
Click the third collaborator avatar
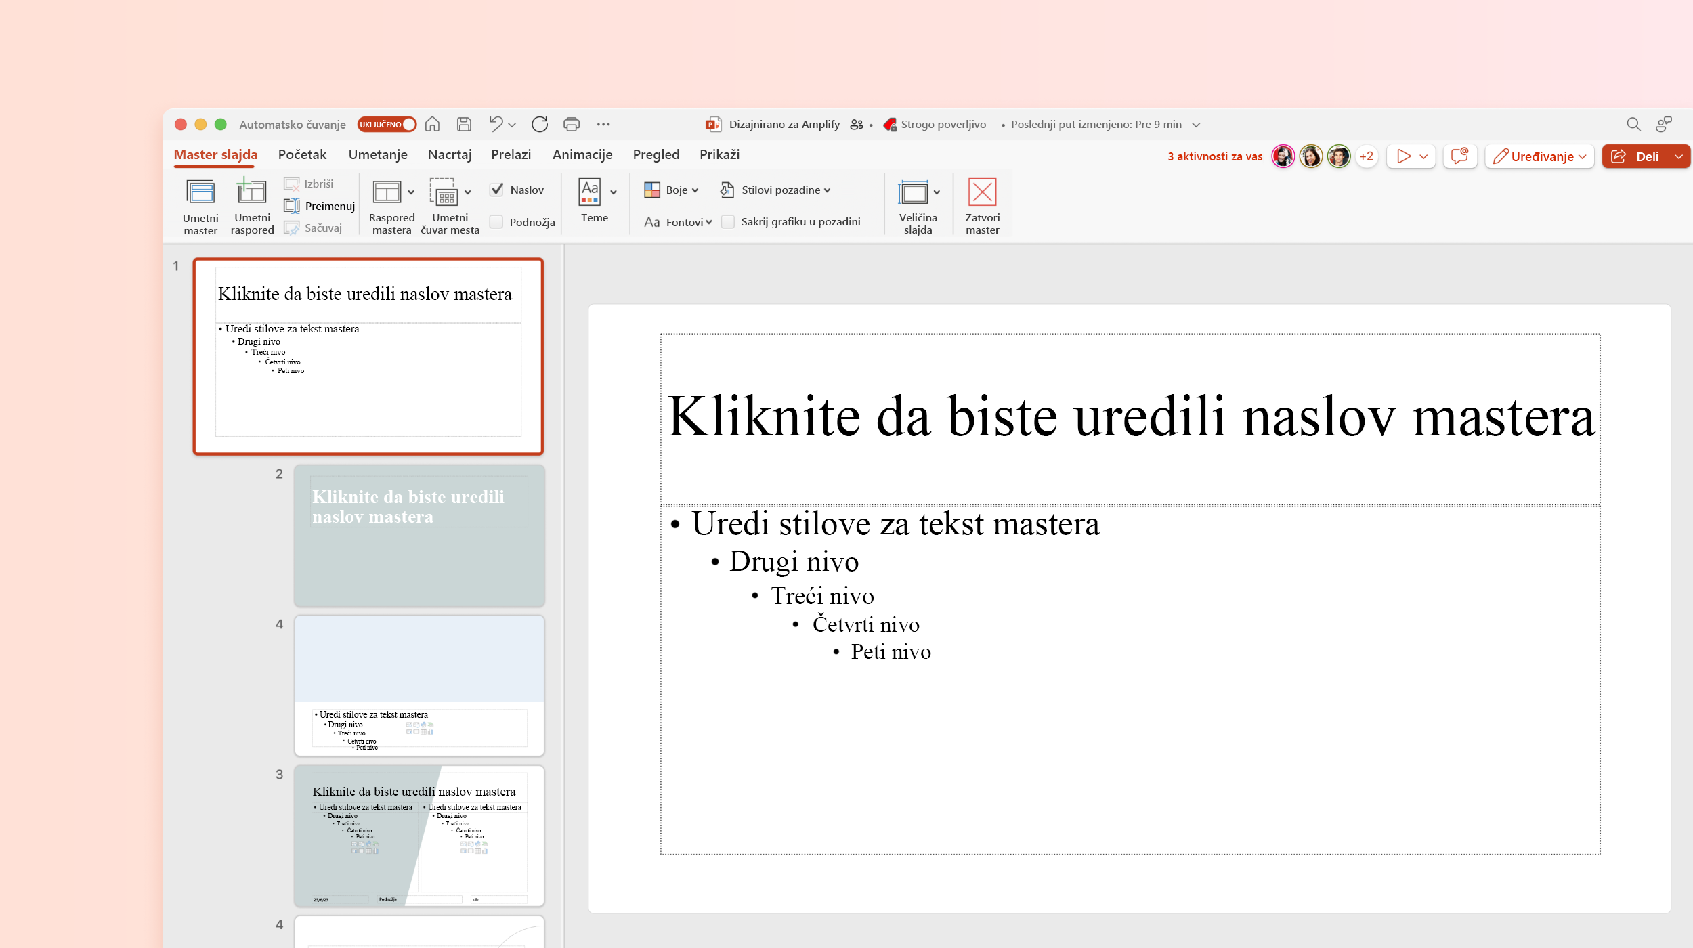coord(1338,156)
